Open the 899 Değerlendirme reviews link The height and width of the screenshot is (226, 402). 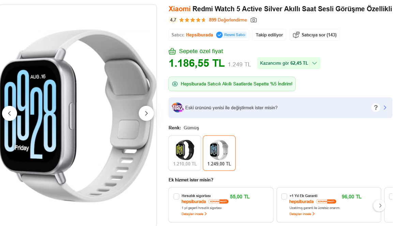pyautogui.click(x=228, y=20)
